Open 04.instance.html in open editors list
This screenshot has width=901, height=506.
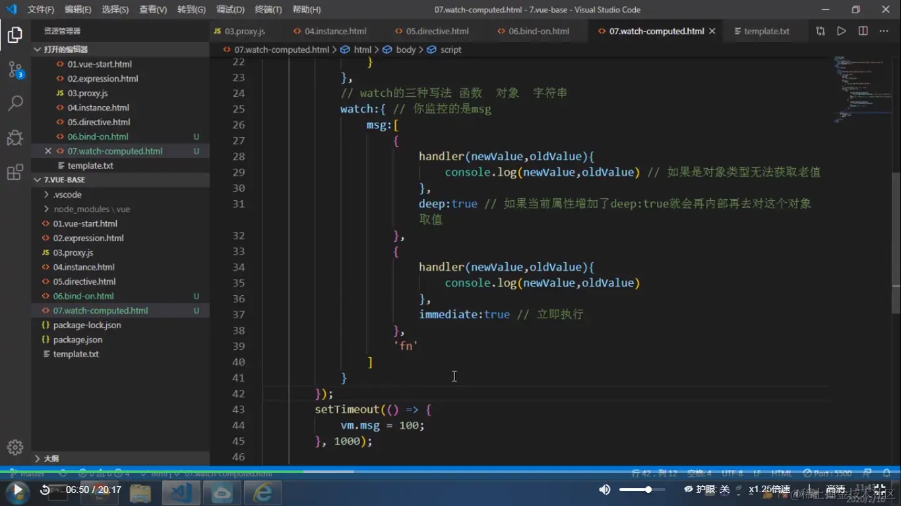[121, 107]
